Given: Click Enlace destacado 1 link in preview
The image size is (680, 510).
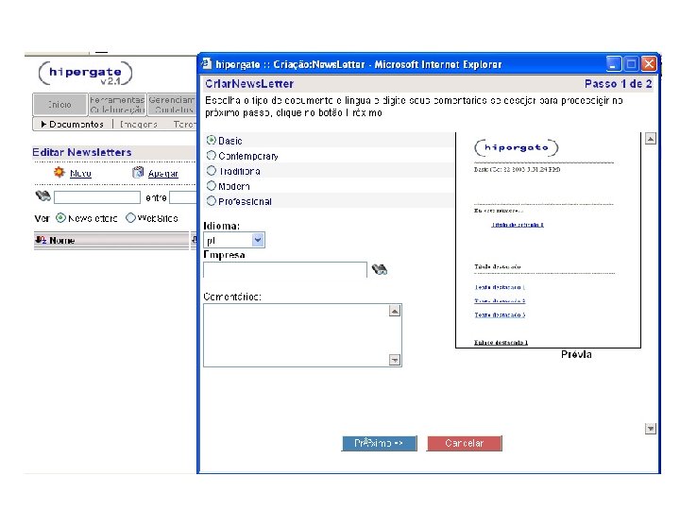Looking at the screenshot, I should click(501, 343).
